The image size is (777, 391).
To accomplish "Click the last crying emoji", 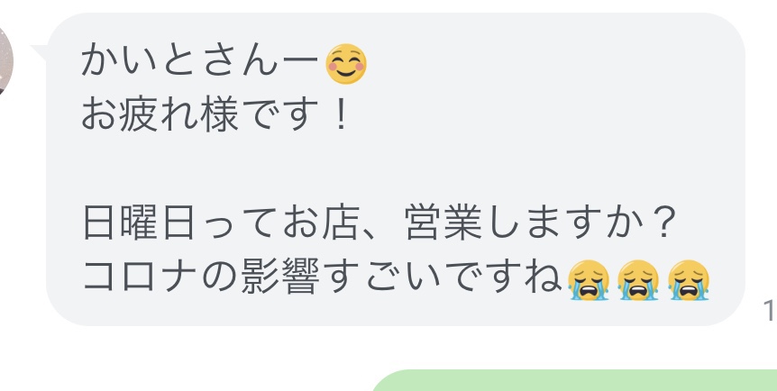I will (x=689, y=280).
